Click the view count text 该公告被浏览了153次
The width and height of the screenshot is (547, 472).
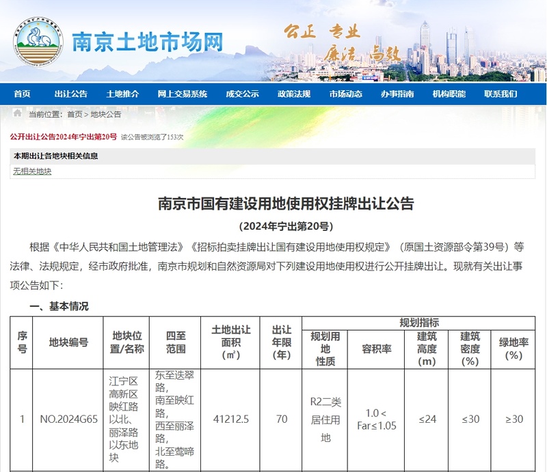pyautogui.click(x=152, y=137)
